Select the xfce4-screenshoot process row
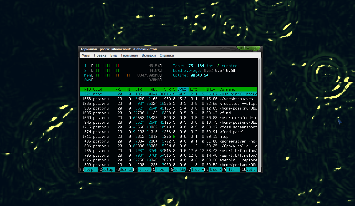This screenshot has height=206, width=355. (x=169, y=127)
